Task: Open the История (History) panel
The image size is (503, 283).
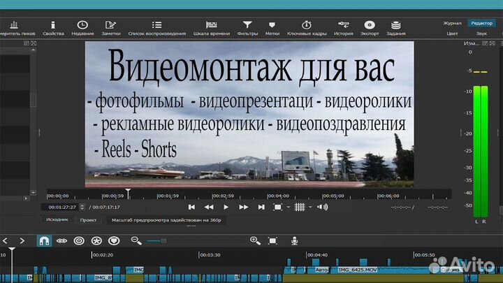Action: (343, 28)
